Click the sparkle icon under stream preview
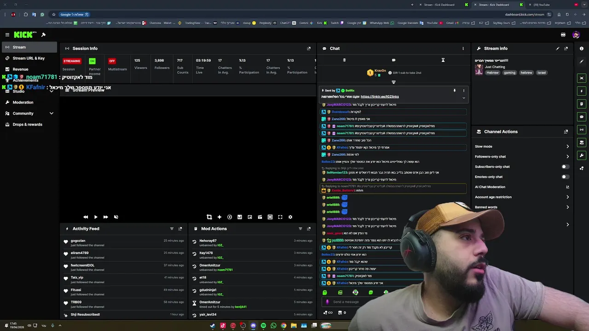This screenshot has width=589, height=331. [x=219, y=217]
